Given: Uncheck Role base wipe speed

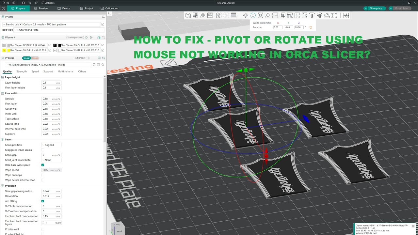Looking at the screenshot, I should coord(42,165).
